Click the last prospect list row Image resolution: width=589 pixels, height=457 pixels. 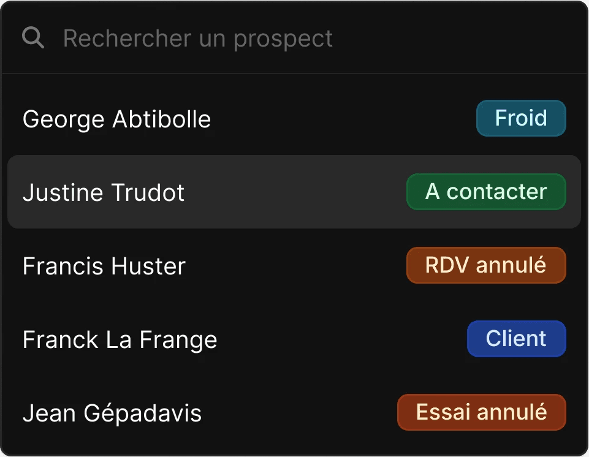294,412
